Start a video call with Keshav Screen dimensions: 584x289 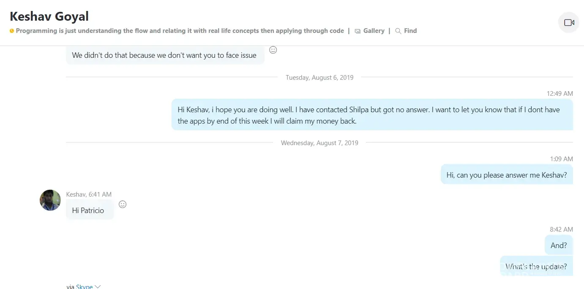[x=569, y=23]
